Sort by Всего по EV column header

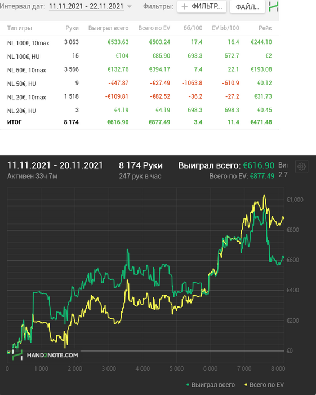[154, 28]
